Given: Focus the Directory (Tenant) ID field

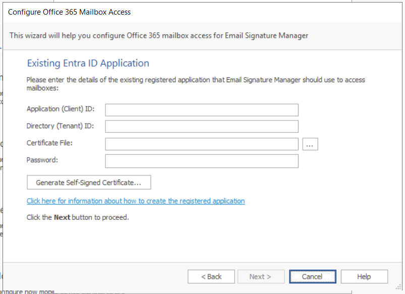Looking at the screenshot, I should [202, 127].
